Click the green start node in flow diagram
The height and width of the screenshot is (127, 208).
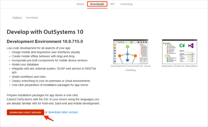[x=127, y=47]
